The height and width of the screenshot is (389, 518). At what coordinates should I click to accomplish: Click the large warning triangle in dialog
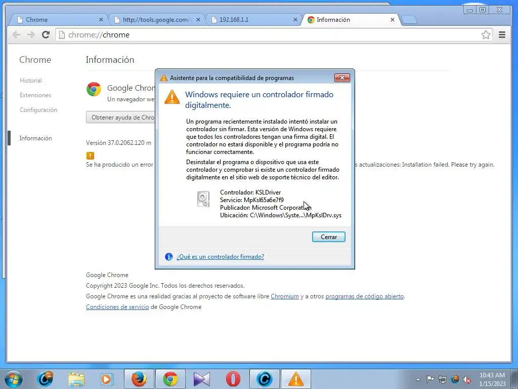(172, 97)
